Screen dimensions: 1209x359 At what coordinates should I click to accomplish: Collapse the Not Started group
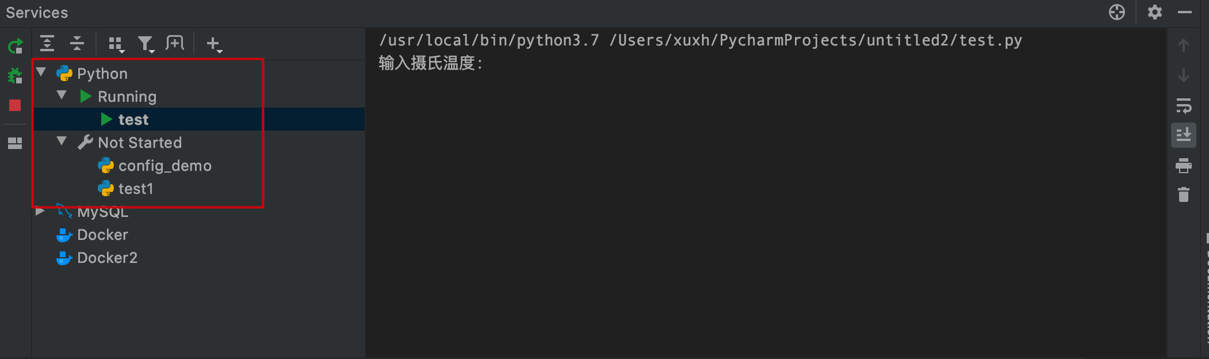pyautogui.click(x=62, y=141)
